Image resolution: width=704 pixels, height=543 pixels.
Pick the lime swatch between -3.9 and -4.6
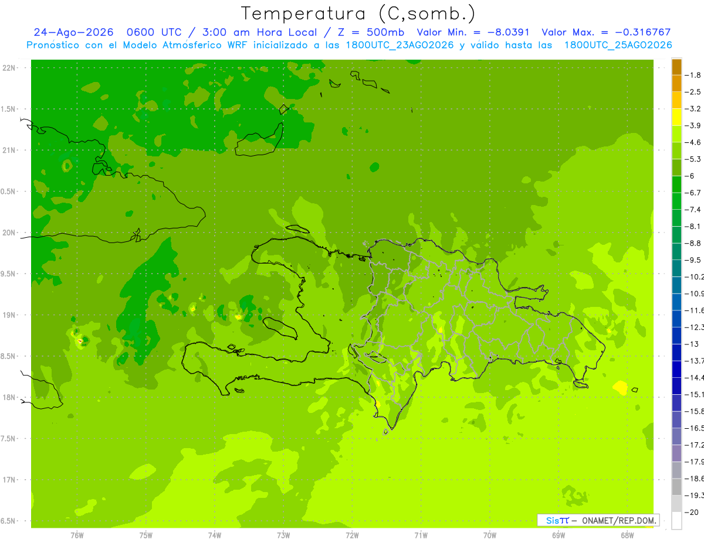tap(676, 134)
